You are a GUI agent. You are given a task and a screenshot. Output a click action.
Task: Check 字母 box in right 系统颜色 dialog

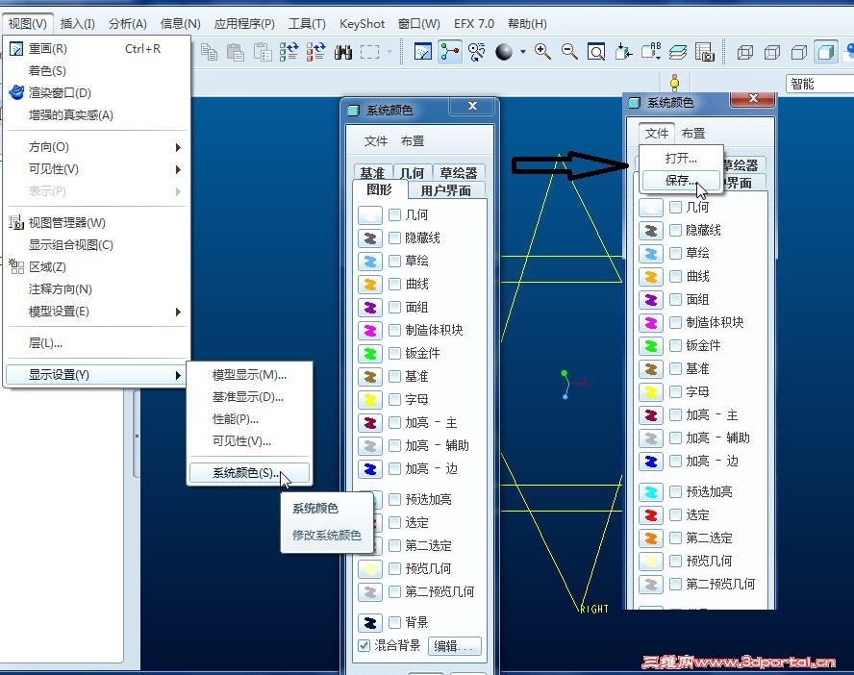click(675, 392)
